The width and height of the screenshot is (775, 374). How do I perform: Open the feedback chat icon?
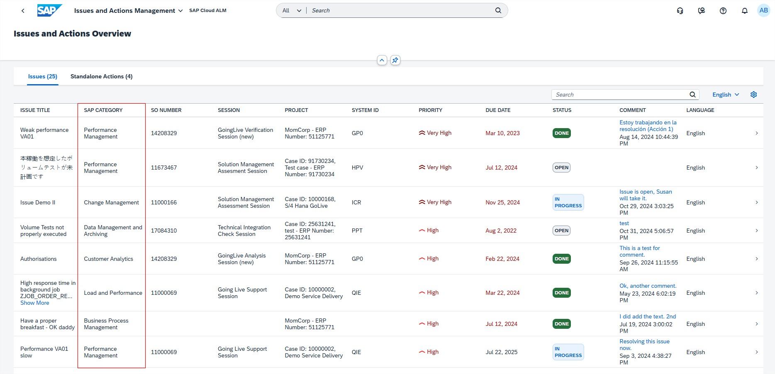point(702,11)
